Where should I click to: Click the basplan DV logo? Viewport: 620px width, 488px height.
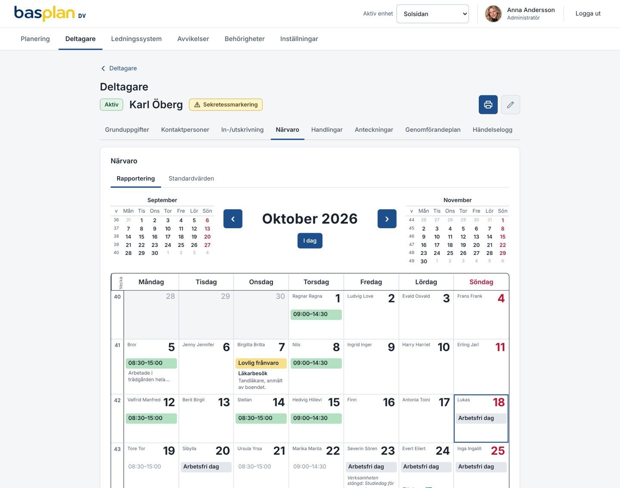[x=50, y=13]
